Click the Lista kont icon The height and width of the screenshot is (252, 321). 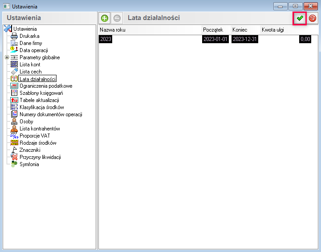[14, 64]
